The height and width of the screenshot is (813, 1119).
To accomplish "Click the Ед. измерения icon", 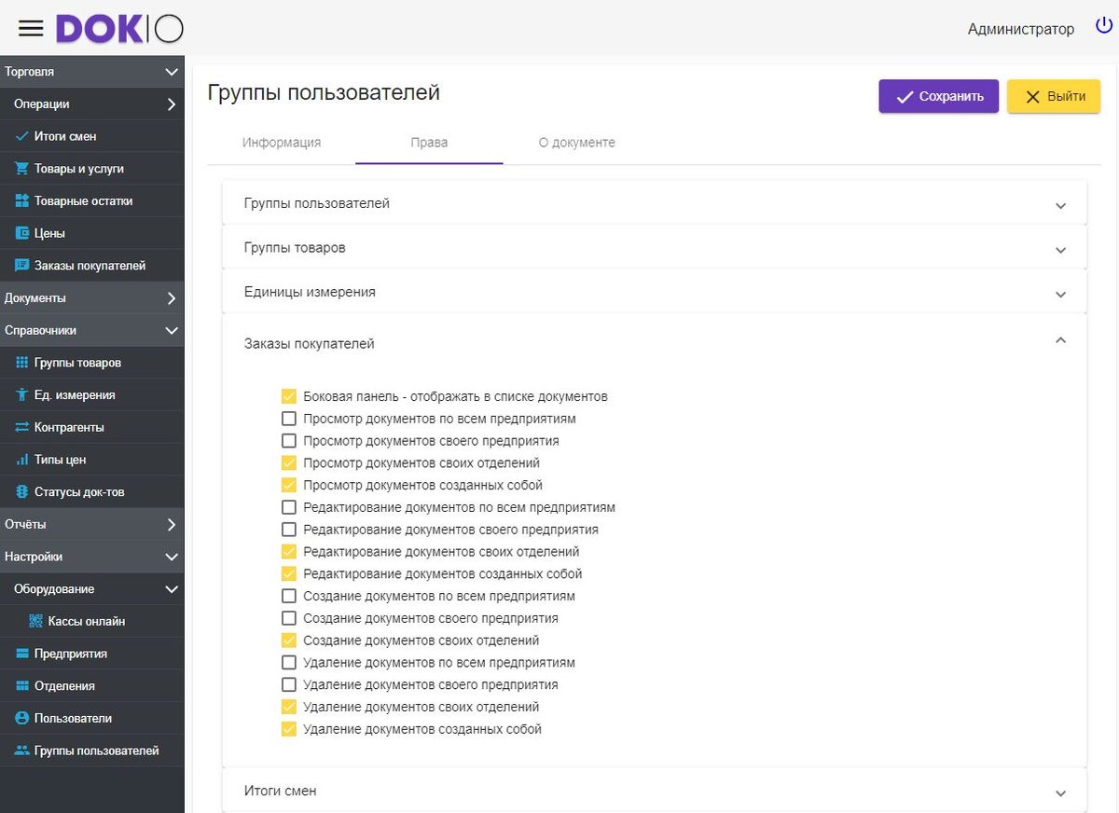I will [x=23, y=395].
